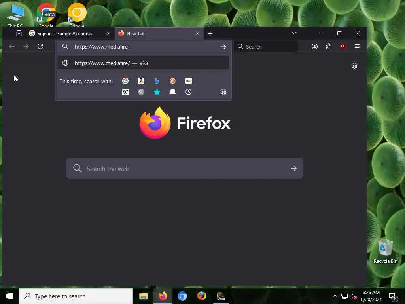Open the Demo app on taskbar
The height and width of the screenshot is (304, 405).
coord(221,296)
